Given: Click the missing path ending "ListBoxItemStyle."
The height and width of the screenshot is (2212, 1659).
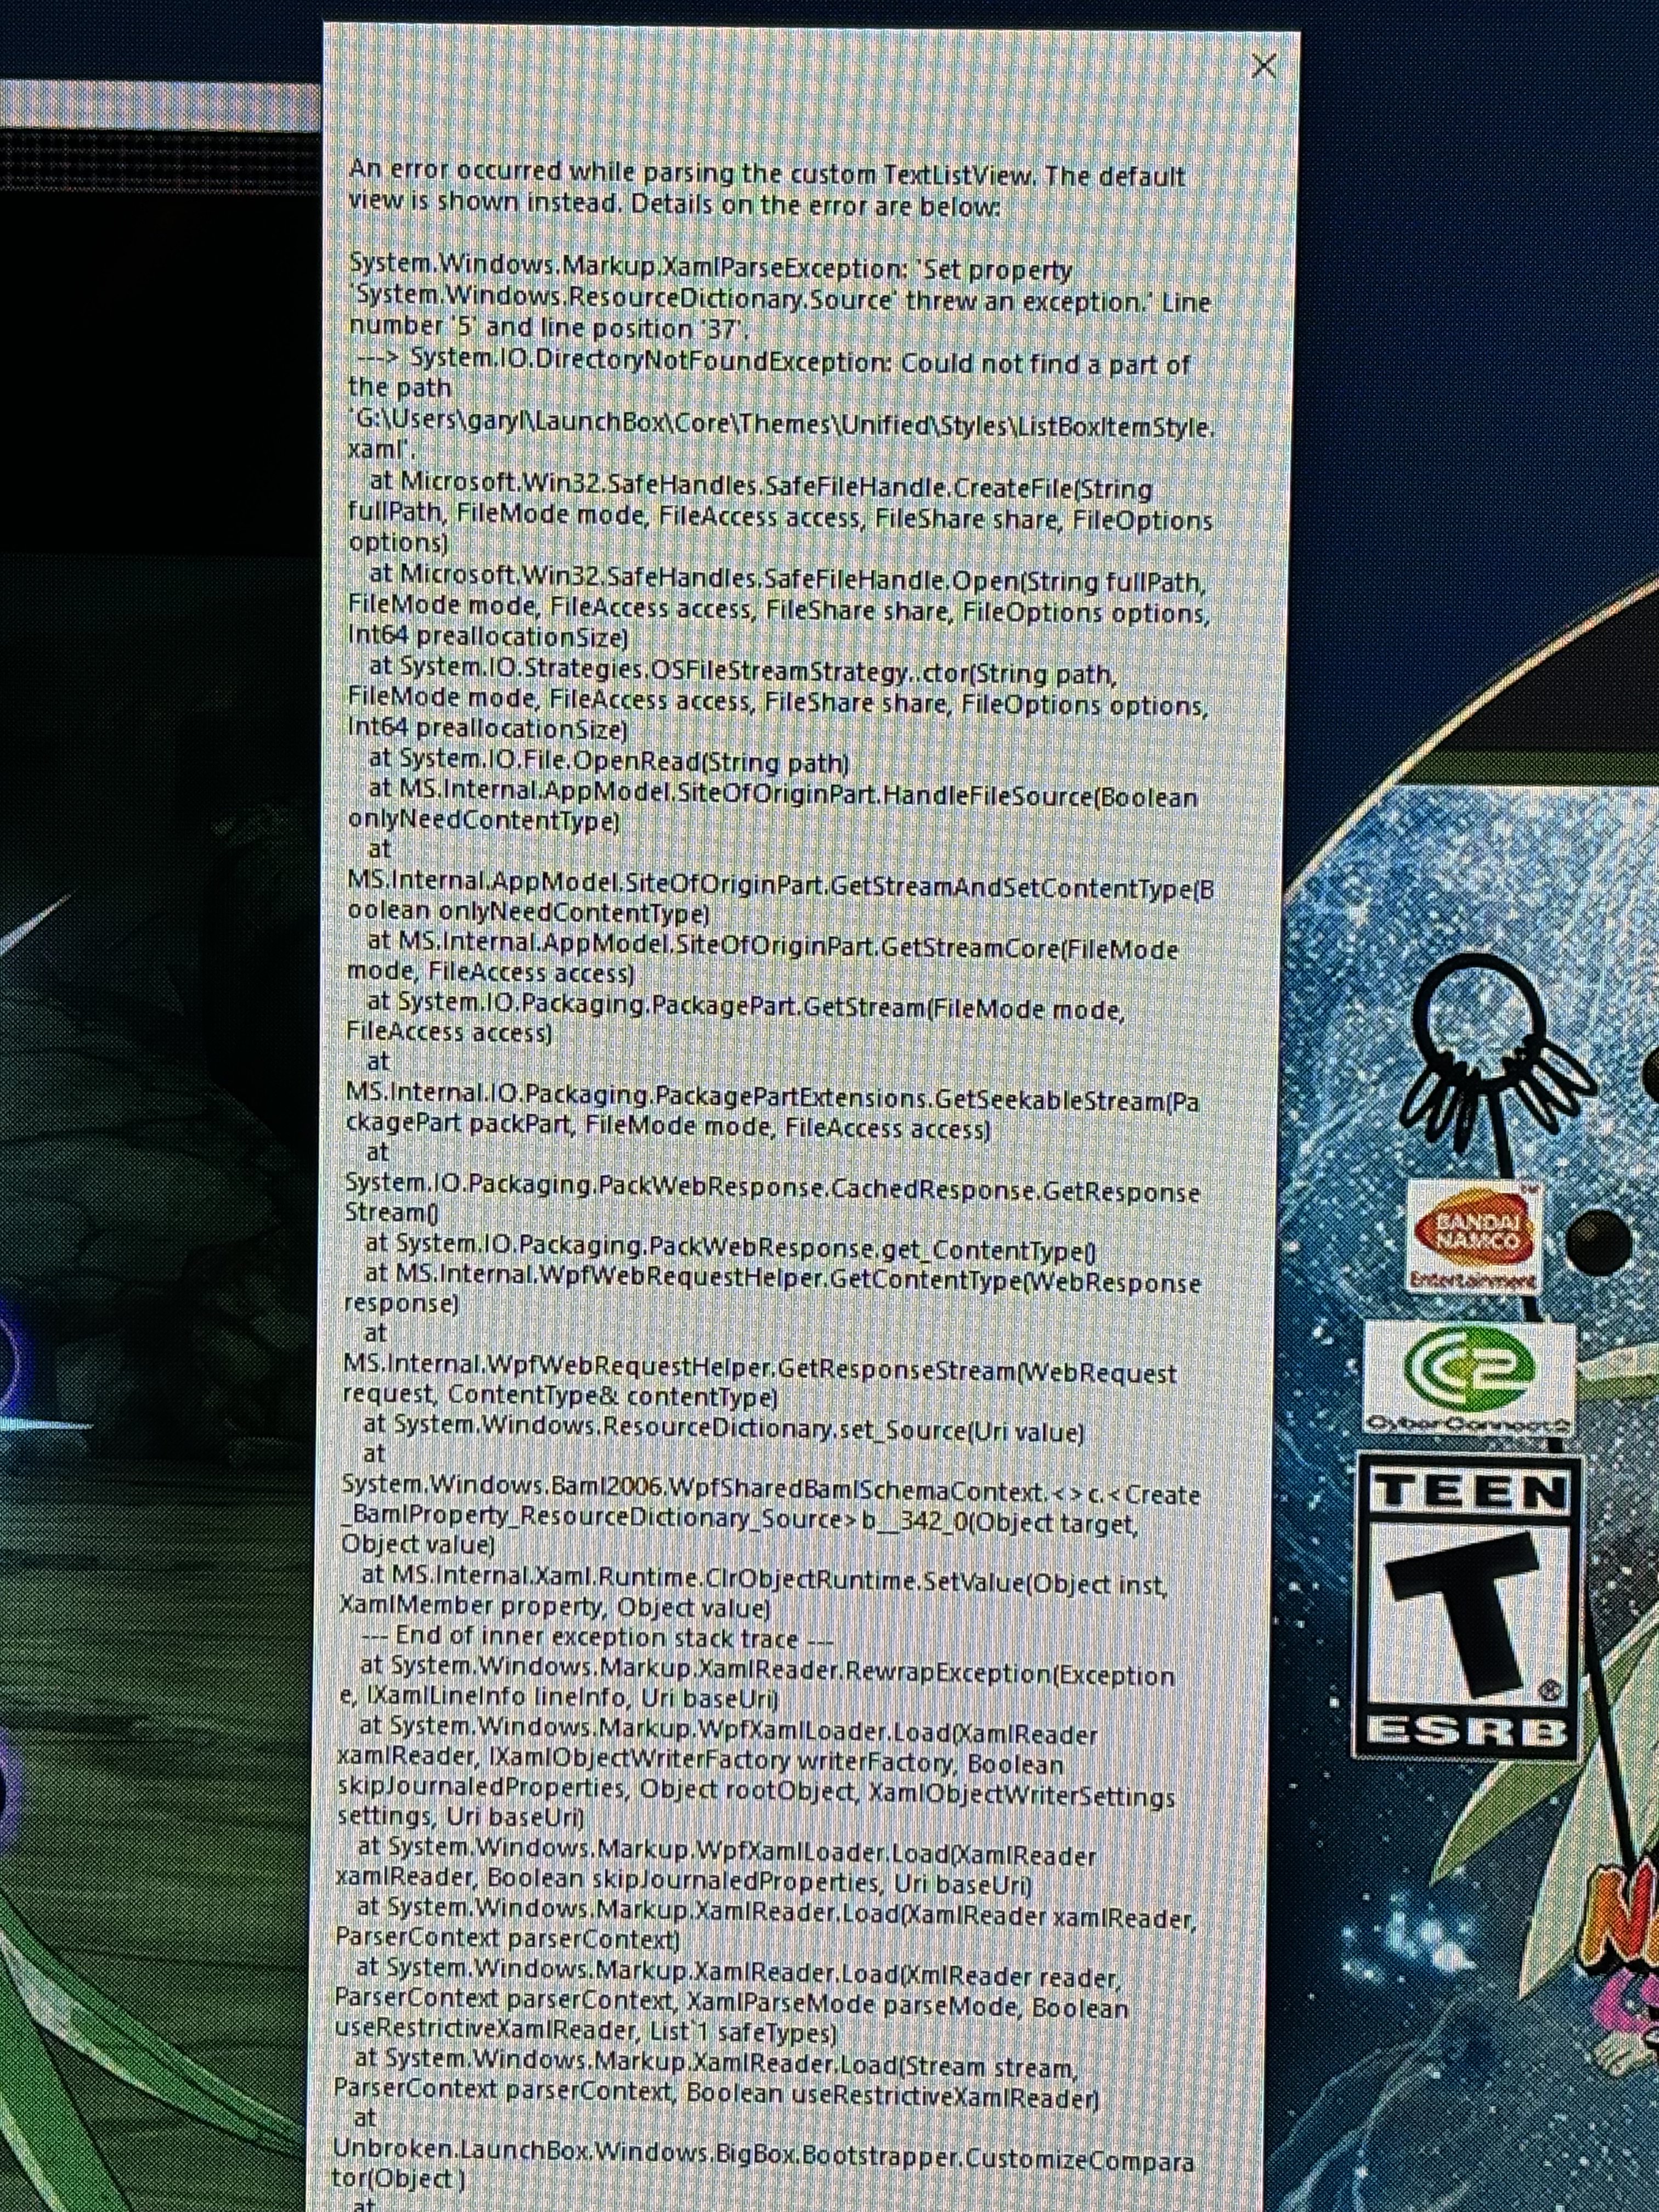Looking at the screenshot, I should tap(782, 424).
